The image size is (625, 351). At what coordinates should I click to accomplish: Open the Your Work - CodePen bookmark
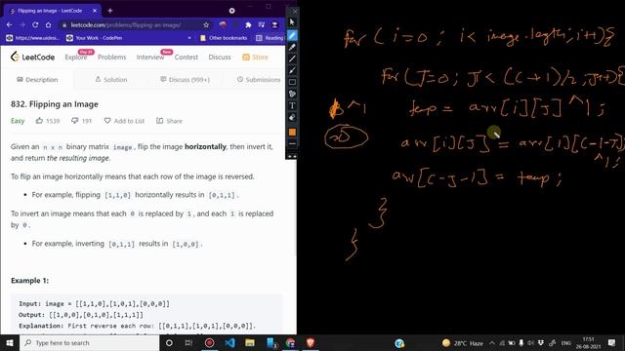(x=95, y=38)
